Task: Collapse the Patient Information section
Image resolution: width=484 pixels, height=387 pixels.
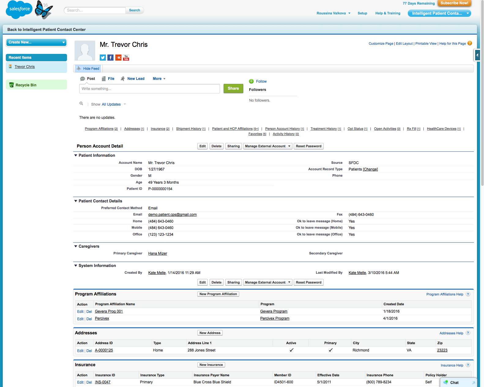Action: click(x=76, y=155)
